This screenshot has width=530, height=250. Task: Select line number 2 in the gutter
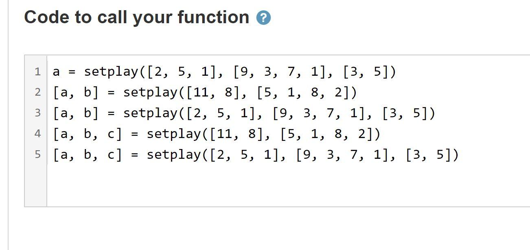[x=37, y=92]
